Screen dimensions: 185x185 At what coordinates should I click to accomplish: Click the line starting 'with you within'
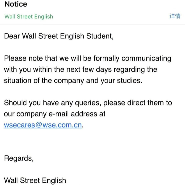80,69
